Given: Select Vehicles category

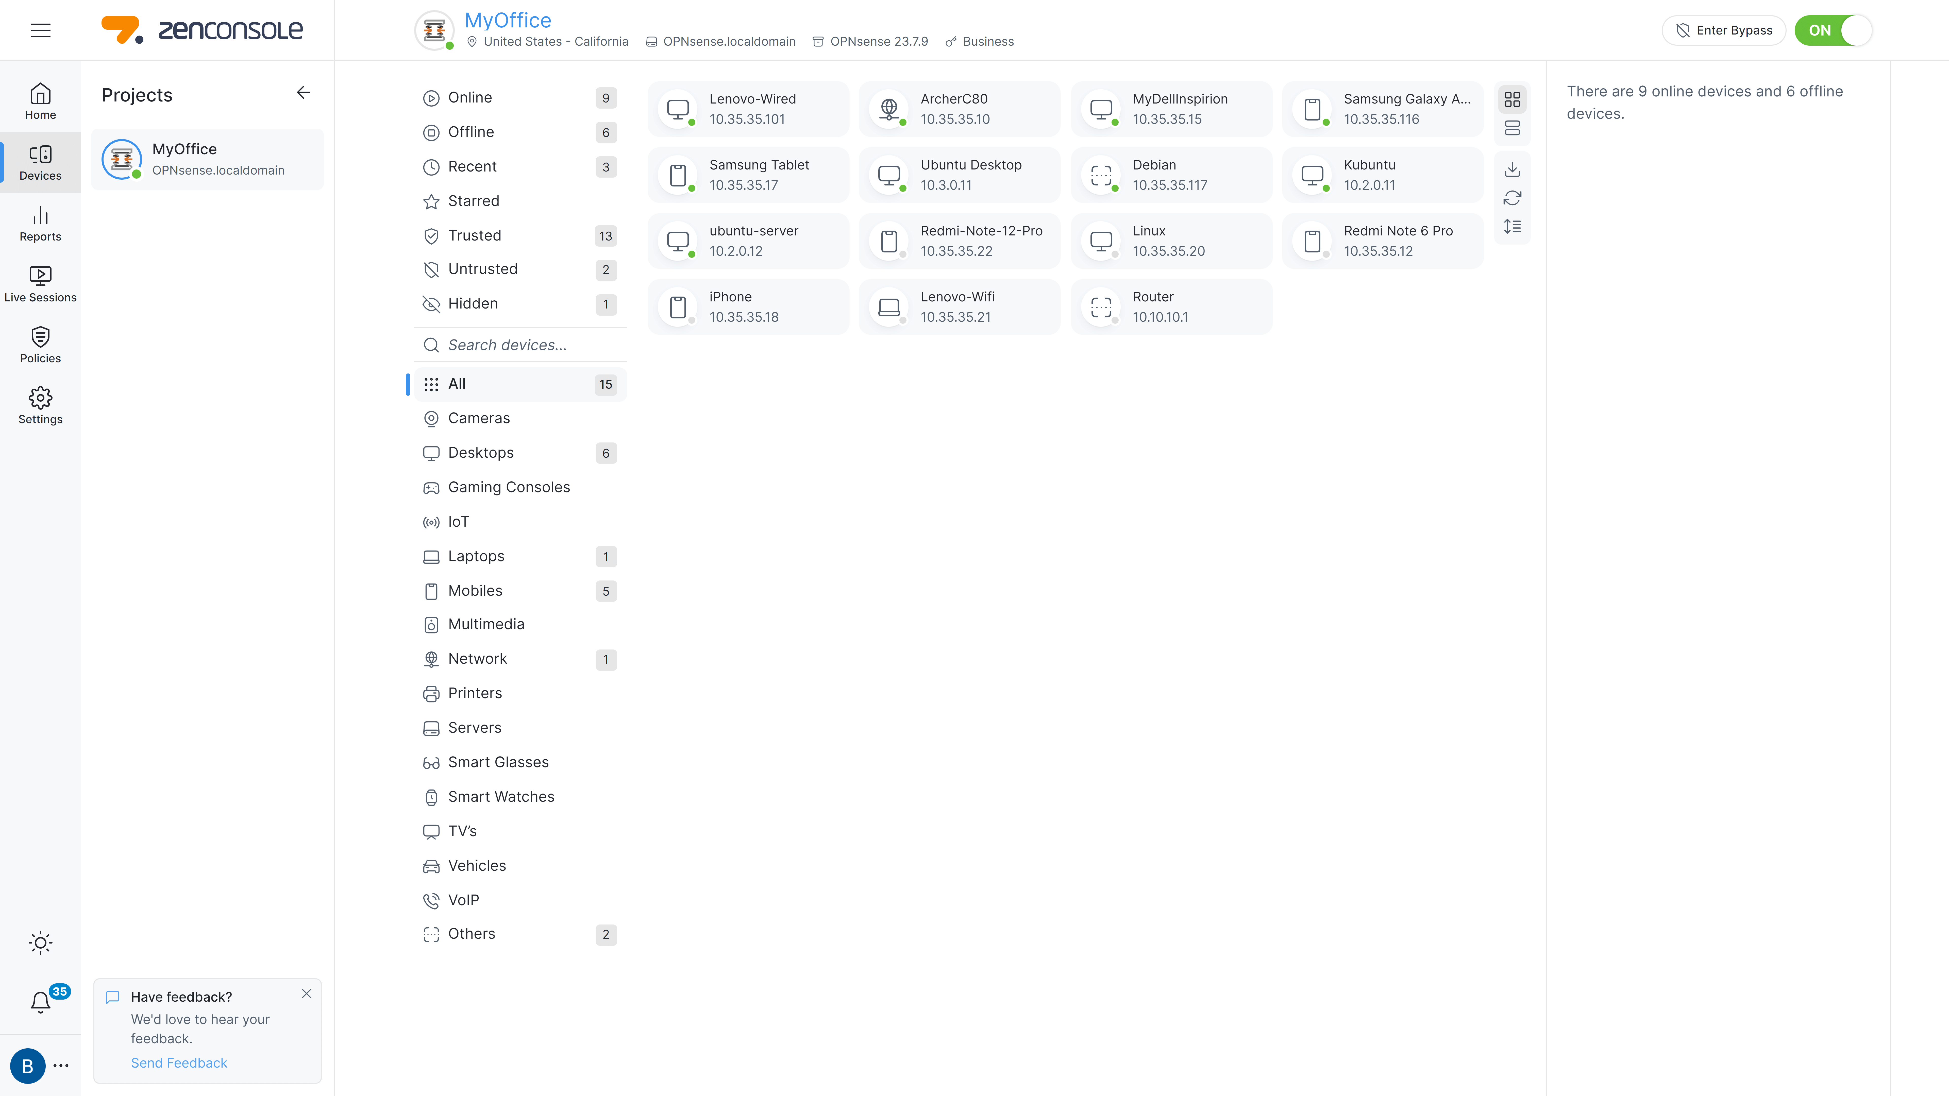Looking at the screenshot, I should (x=520, y=866).
